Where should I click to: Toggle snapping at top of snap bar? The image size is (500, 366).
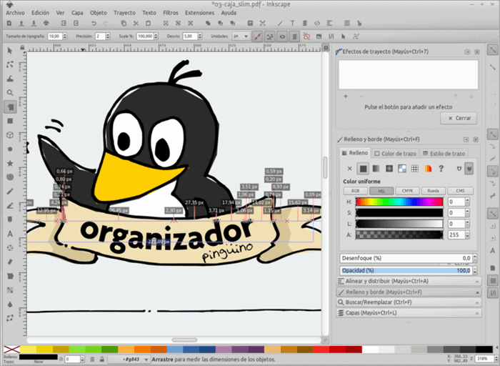[493, 50]
